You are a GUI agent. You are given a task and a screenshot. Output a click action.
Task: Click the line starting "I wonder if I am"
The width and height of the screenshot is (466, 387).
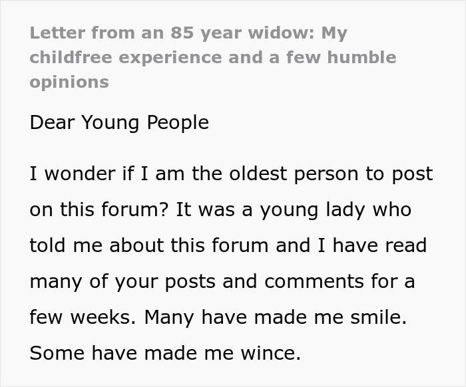(x=231, y=174)
